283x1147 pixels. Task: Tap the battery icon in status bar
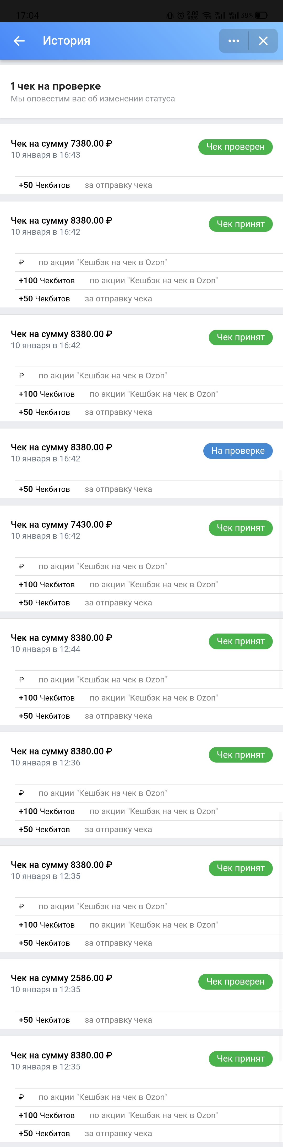coord(261,15)
